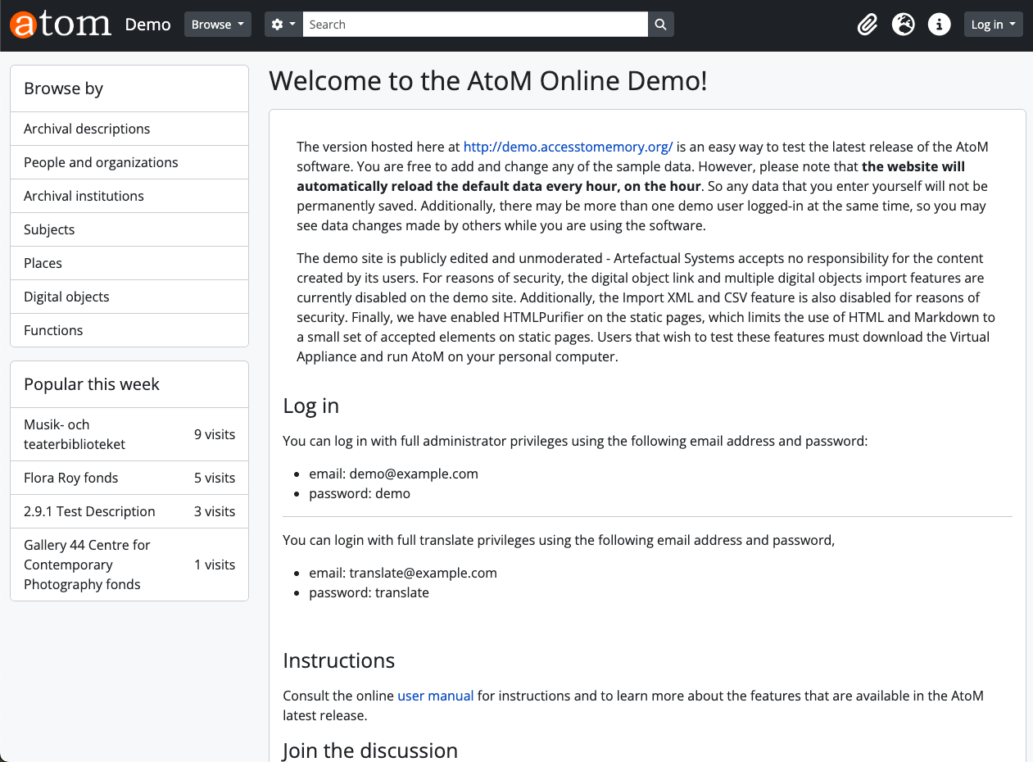Open the language globe icon
This screenshot has height=762, width=1033.
coord(903,25)
